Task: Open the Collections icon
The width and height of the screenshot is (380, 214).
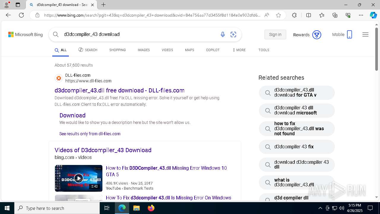Action: pyautogui.click(x=335, y=15)
